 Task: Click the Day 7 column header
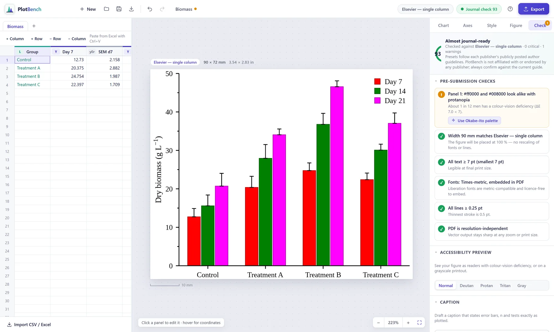point(68,52)
